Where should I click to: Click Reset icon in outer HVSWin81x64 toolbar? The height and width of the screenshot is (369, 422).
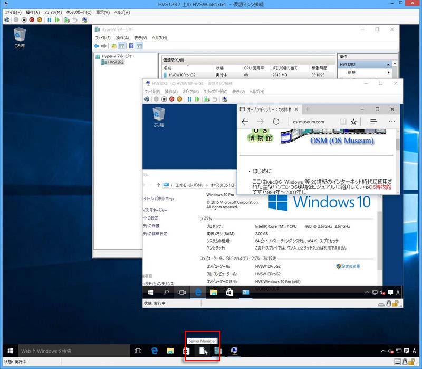(57, 20)
